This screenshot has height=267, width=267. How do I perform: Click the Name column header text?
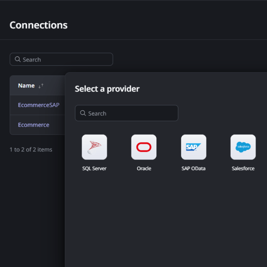[26, 86]
